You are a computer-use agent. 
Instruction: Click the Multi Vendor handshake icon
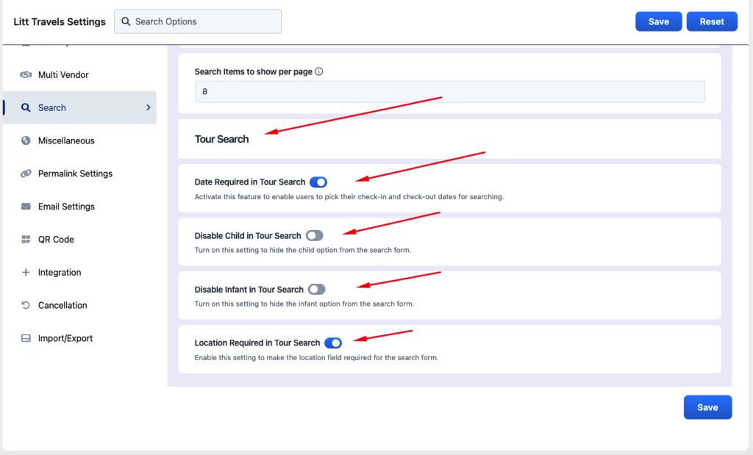[26, 75]
